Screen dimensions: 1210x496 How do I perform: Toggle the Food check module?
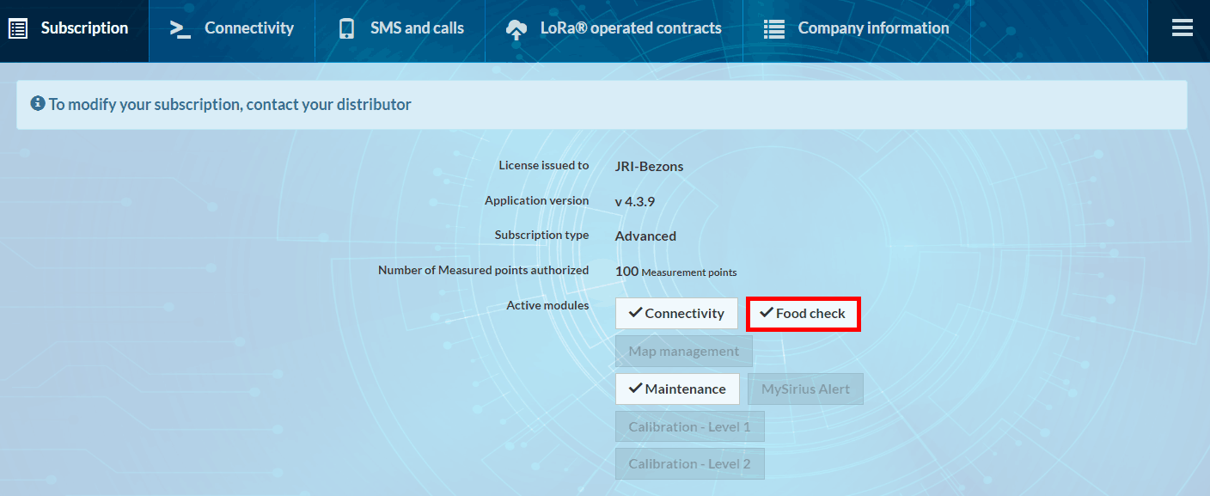click(x=803, y=314)
